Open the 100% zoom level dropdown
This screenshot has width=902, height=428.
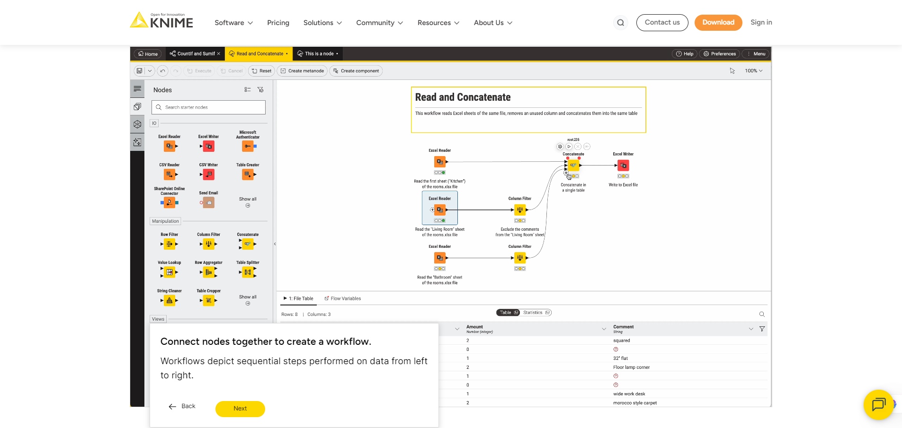click(754, 71)
